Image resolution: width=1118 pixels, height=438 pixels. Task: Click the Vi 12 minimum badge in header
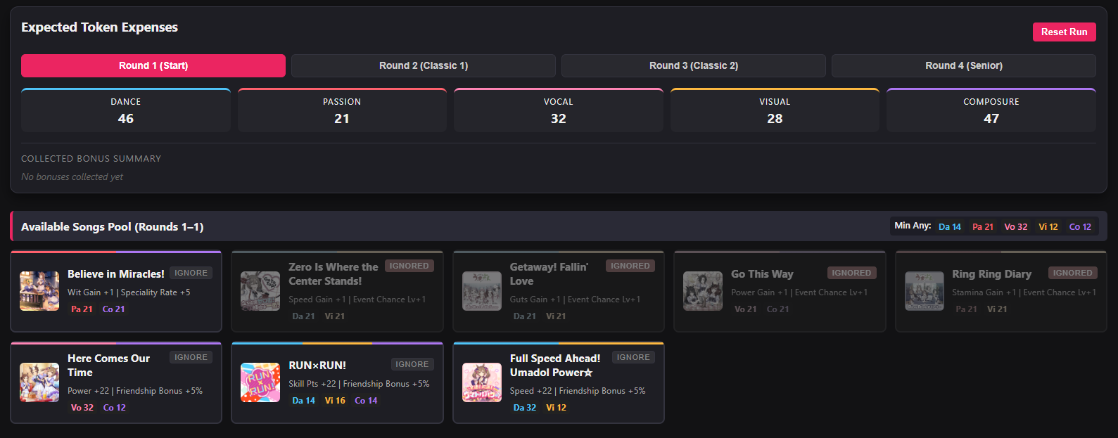click(1048, 226)
